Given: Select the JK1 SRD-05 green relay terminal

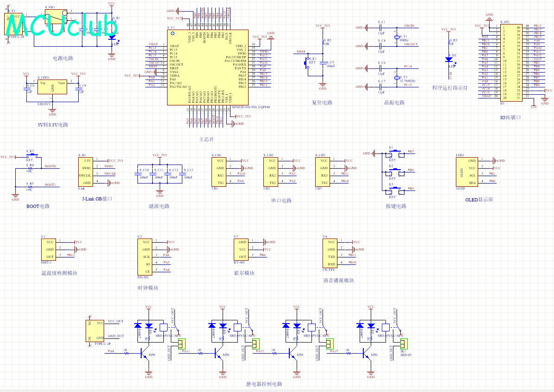Looking at the screenshot, I should (x=404, y=343).
